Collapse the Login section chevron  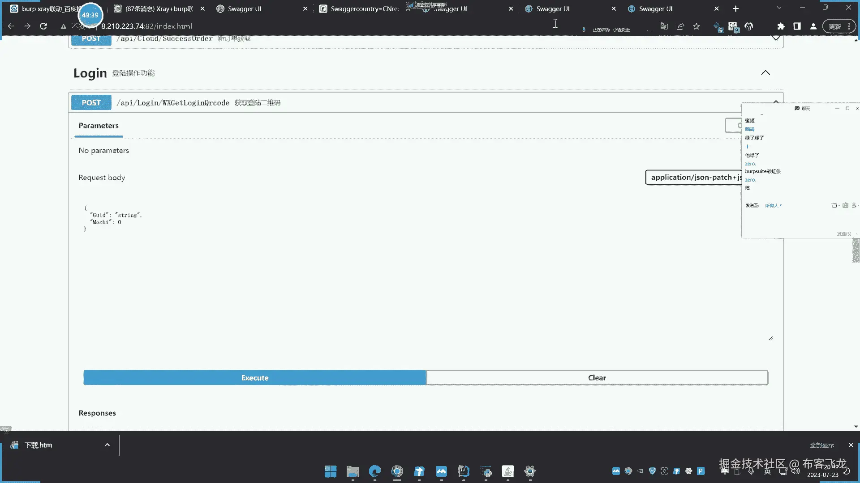coord(765,72)
